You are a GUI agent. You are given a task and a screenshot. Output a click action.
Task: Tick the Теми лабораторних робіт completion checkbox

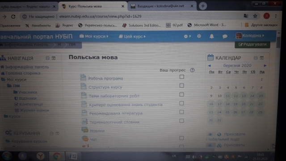181,94
